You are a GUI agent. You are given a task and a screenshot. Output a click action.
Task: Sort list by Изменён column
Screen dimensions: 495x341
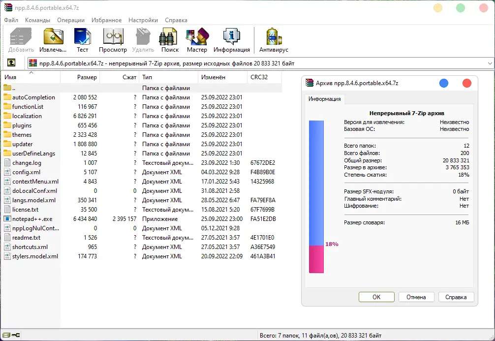coord(222,77)
